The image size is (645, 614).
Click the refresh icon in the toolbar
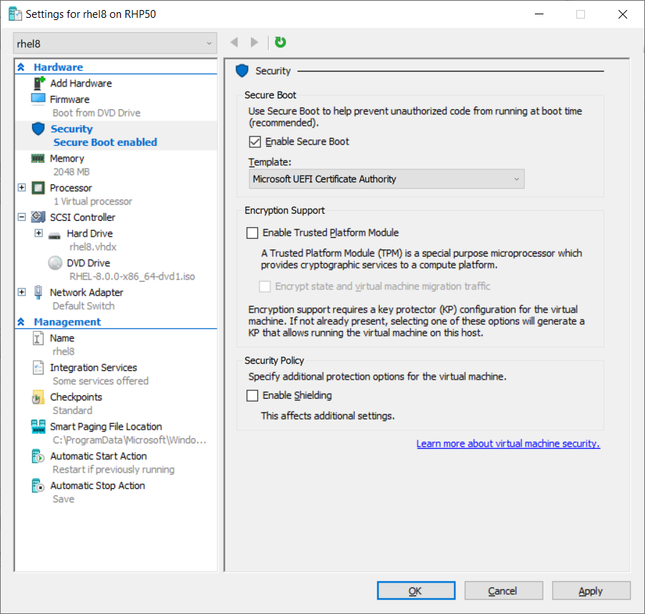280,42
